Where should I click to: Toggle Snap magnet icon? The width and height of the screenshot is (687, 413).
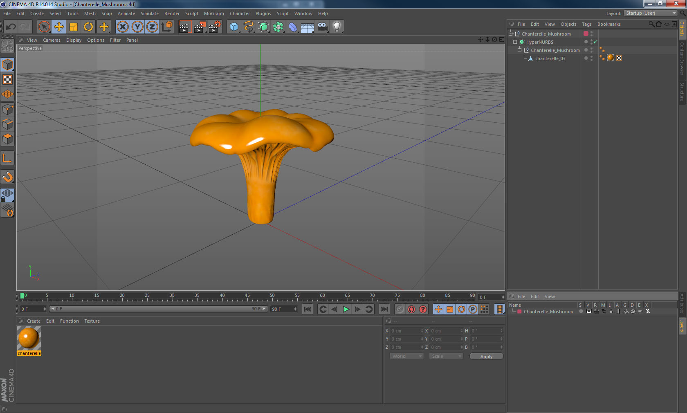coord(7,177)
